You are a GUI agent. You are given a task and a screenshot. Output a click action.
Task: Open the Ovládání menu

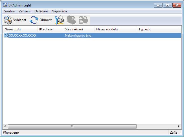[41, 11]
